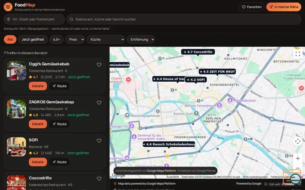Click the Reichstagsgebäude landmark icon
Screen dimensions: 305x190
coord(127,116)
